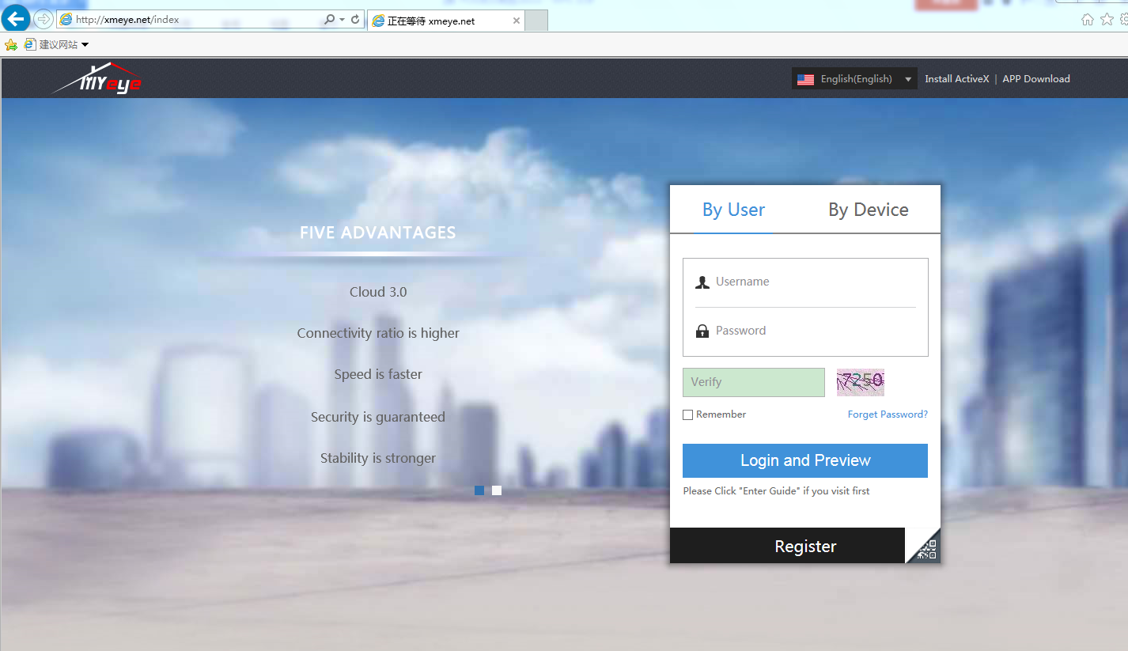The image size is (1128, 651).
Task: Open address bar search dropdown arrow
Action: (342, 20)
